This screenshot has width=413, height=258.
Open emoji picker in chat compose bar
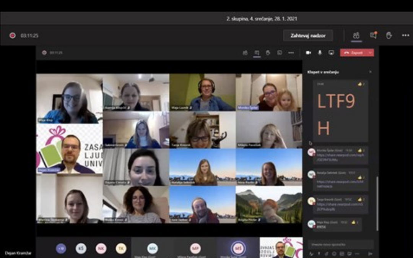(334, 253)
